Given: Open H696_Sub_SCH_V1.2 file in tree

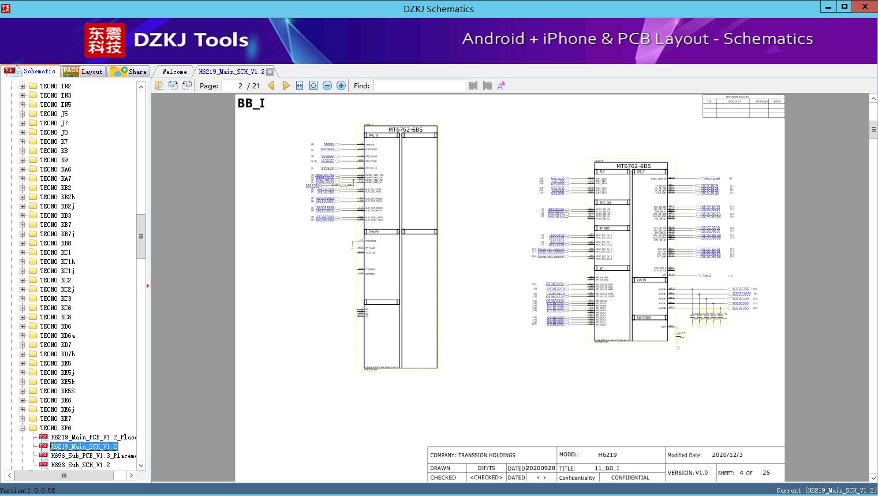Looking at the screenshot, I should 80,465.
